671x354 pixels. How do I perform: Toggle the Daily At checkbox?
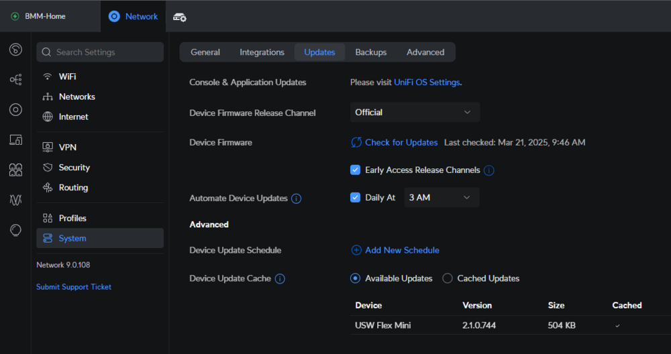click(x=355, y=198)
